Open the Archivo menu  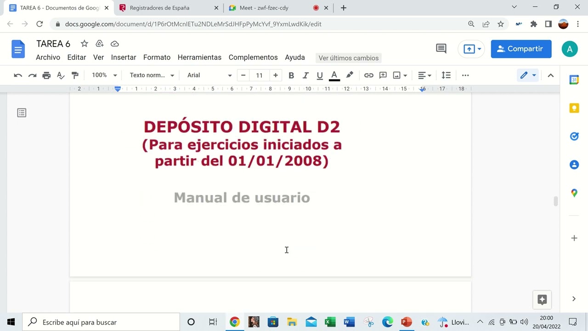(48, 57)
